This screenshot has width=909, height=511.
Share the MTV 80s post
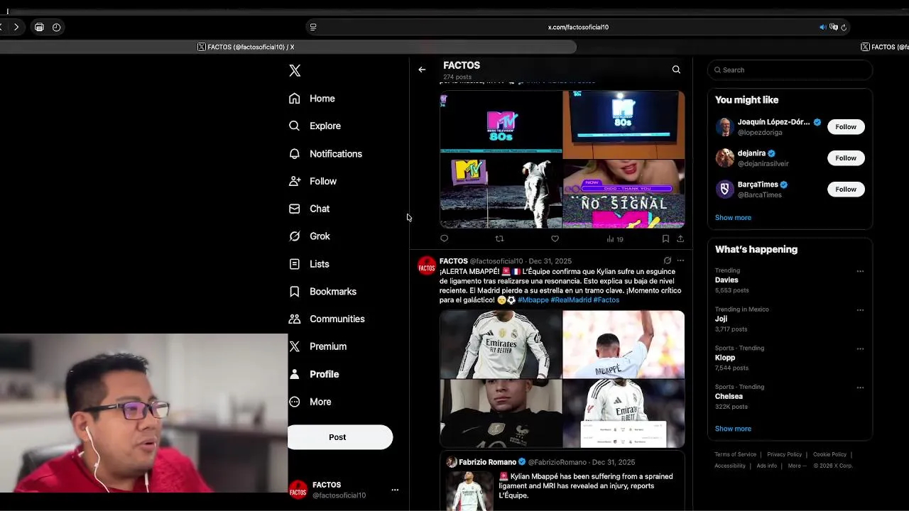tap(680, 238)
